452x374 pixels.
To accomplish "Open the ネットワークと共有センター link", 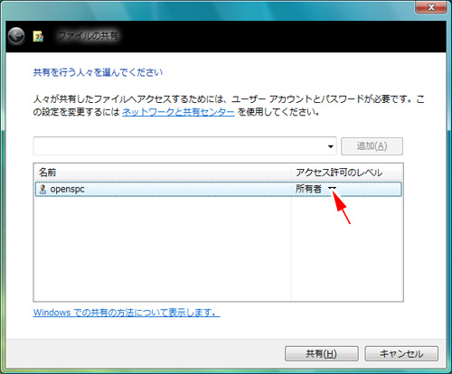I will pyautogui.click(x=178, y=112).
